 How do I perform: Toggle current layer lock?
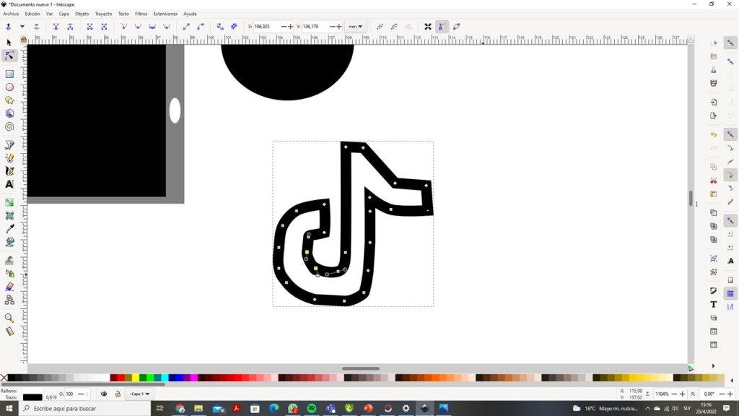[x=118, y=394]
